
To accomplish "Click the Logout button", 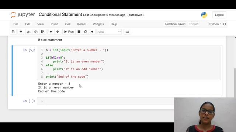I will tap(219, 15).
